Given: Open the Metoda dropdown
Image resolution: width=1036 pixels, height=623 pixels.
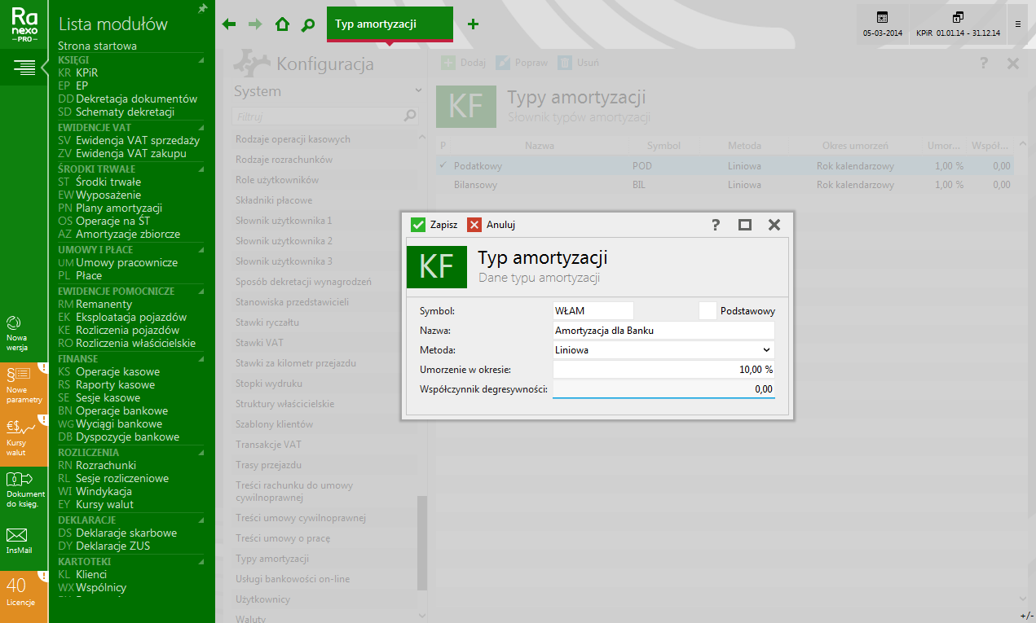Looking at the screenshot, I should (x=663, y=350).
